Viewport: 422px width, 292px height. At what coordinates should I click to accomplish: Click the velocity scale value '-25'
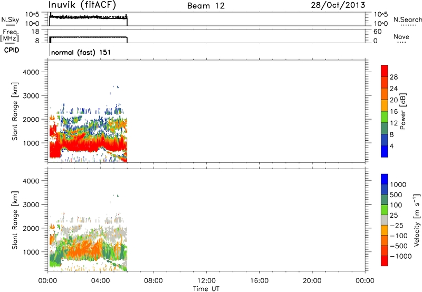(397, 226)
